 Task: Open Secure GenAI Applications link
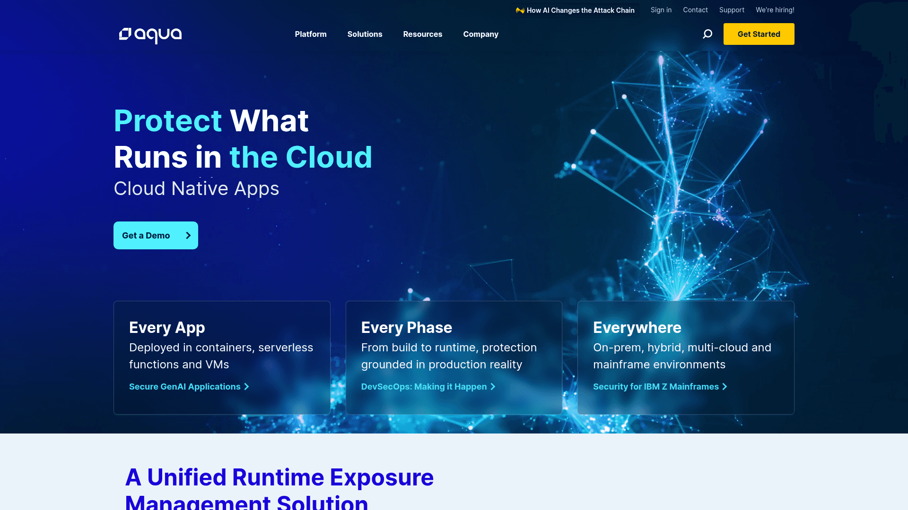point(185,387)
